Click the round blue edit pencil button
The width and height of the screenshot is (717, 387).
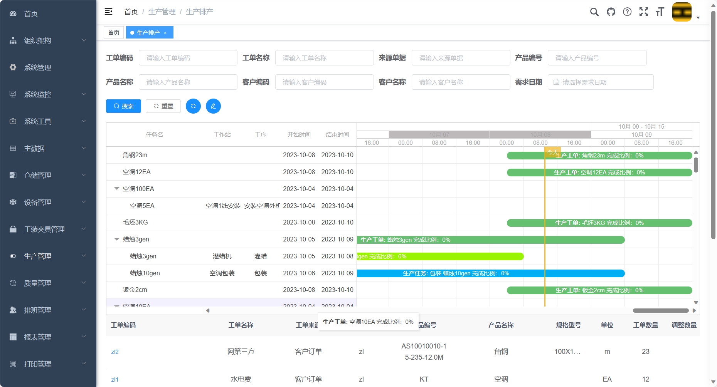click(x=213, y=106)
